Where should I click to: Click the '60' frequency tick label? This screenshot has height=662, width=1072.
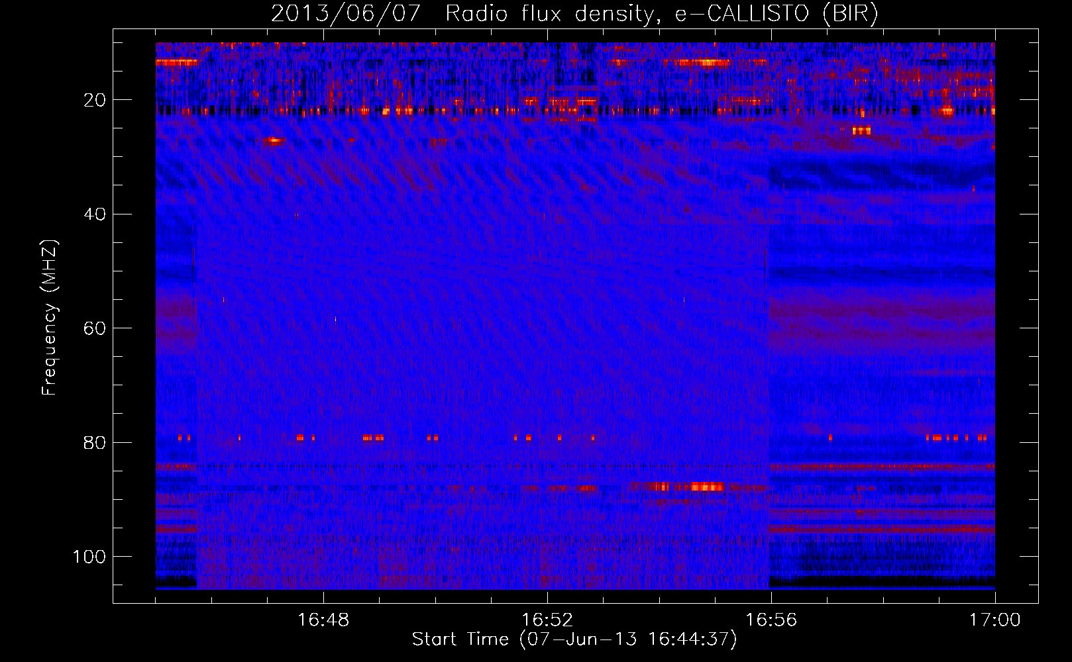pyautogui.click(x=95, y=328)
